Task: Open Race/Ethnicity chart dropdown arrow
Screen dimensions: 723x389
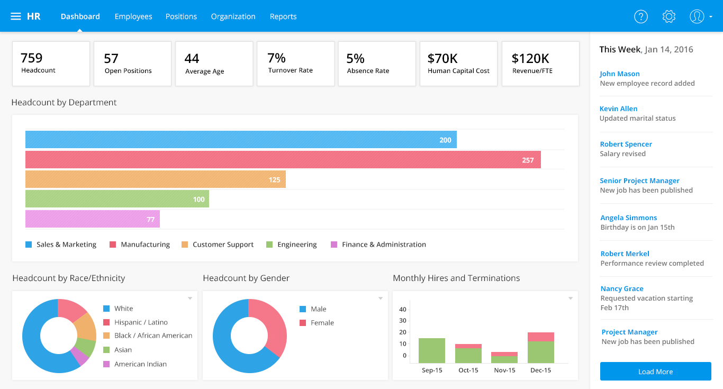Action: click(190, 298)
